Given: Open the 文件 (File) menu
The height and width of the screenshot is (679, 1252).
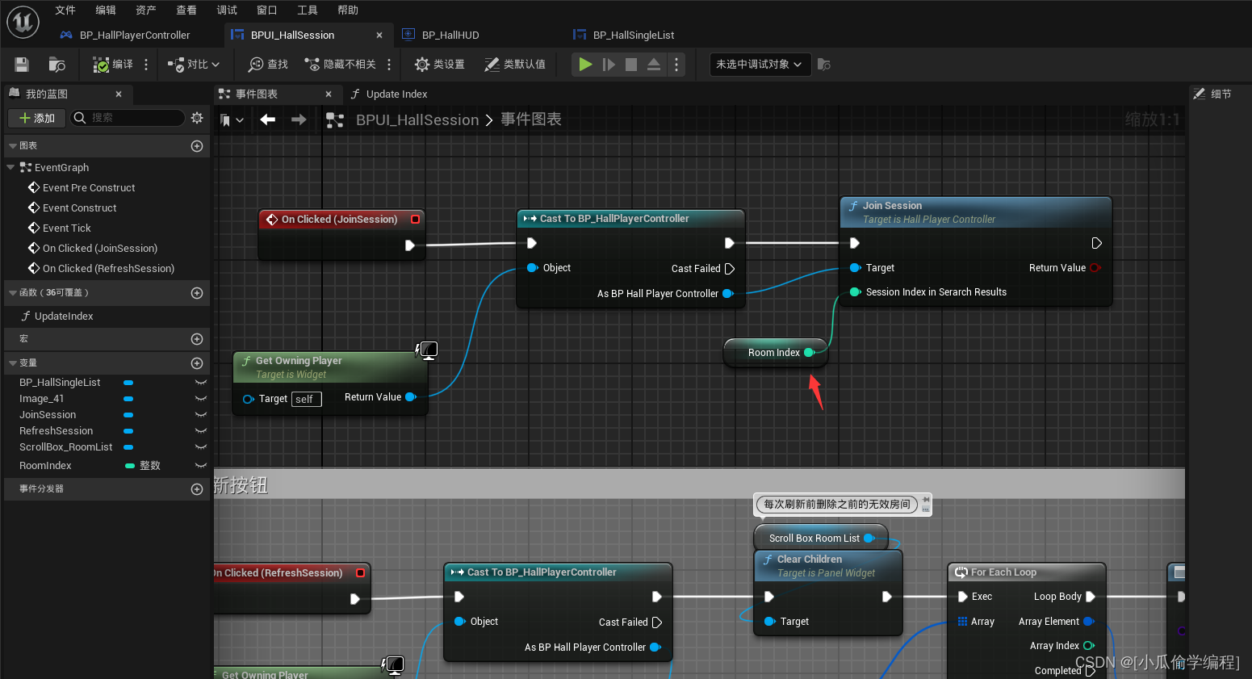Looking at the screenshot, I should (x=65, y=10).
